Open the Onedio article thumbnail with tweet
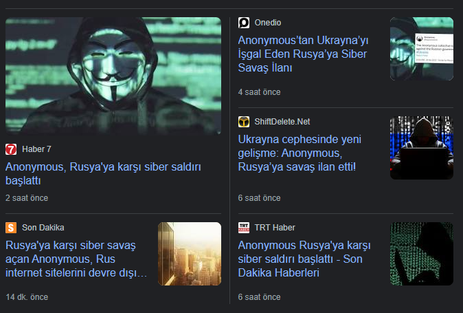 pos(422,49)
